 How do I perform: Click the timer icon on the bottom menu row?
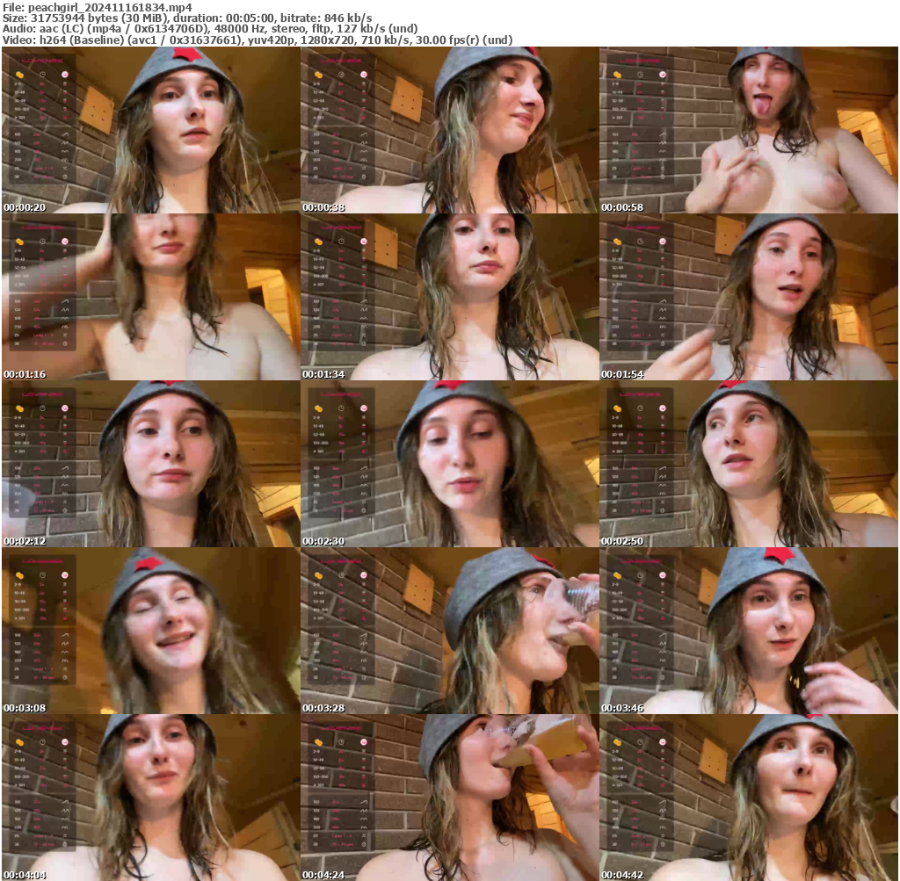65,177
